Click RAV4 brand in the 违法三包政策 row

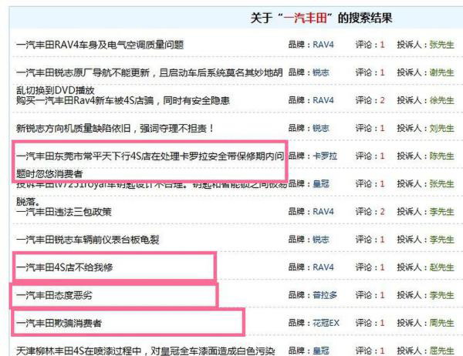click(323, 211)
